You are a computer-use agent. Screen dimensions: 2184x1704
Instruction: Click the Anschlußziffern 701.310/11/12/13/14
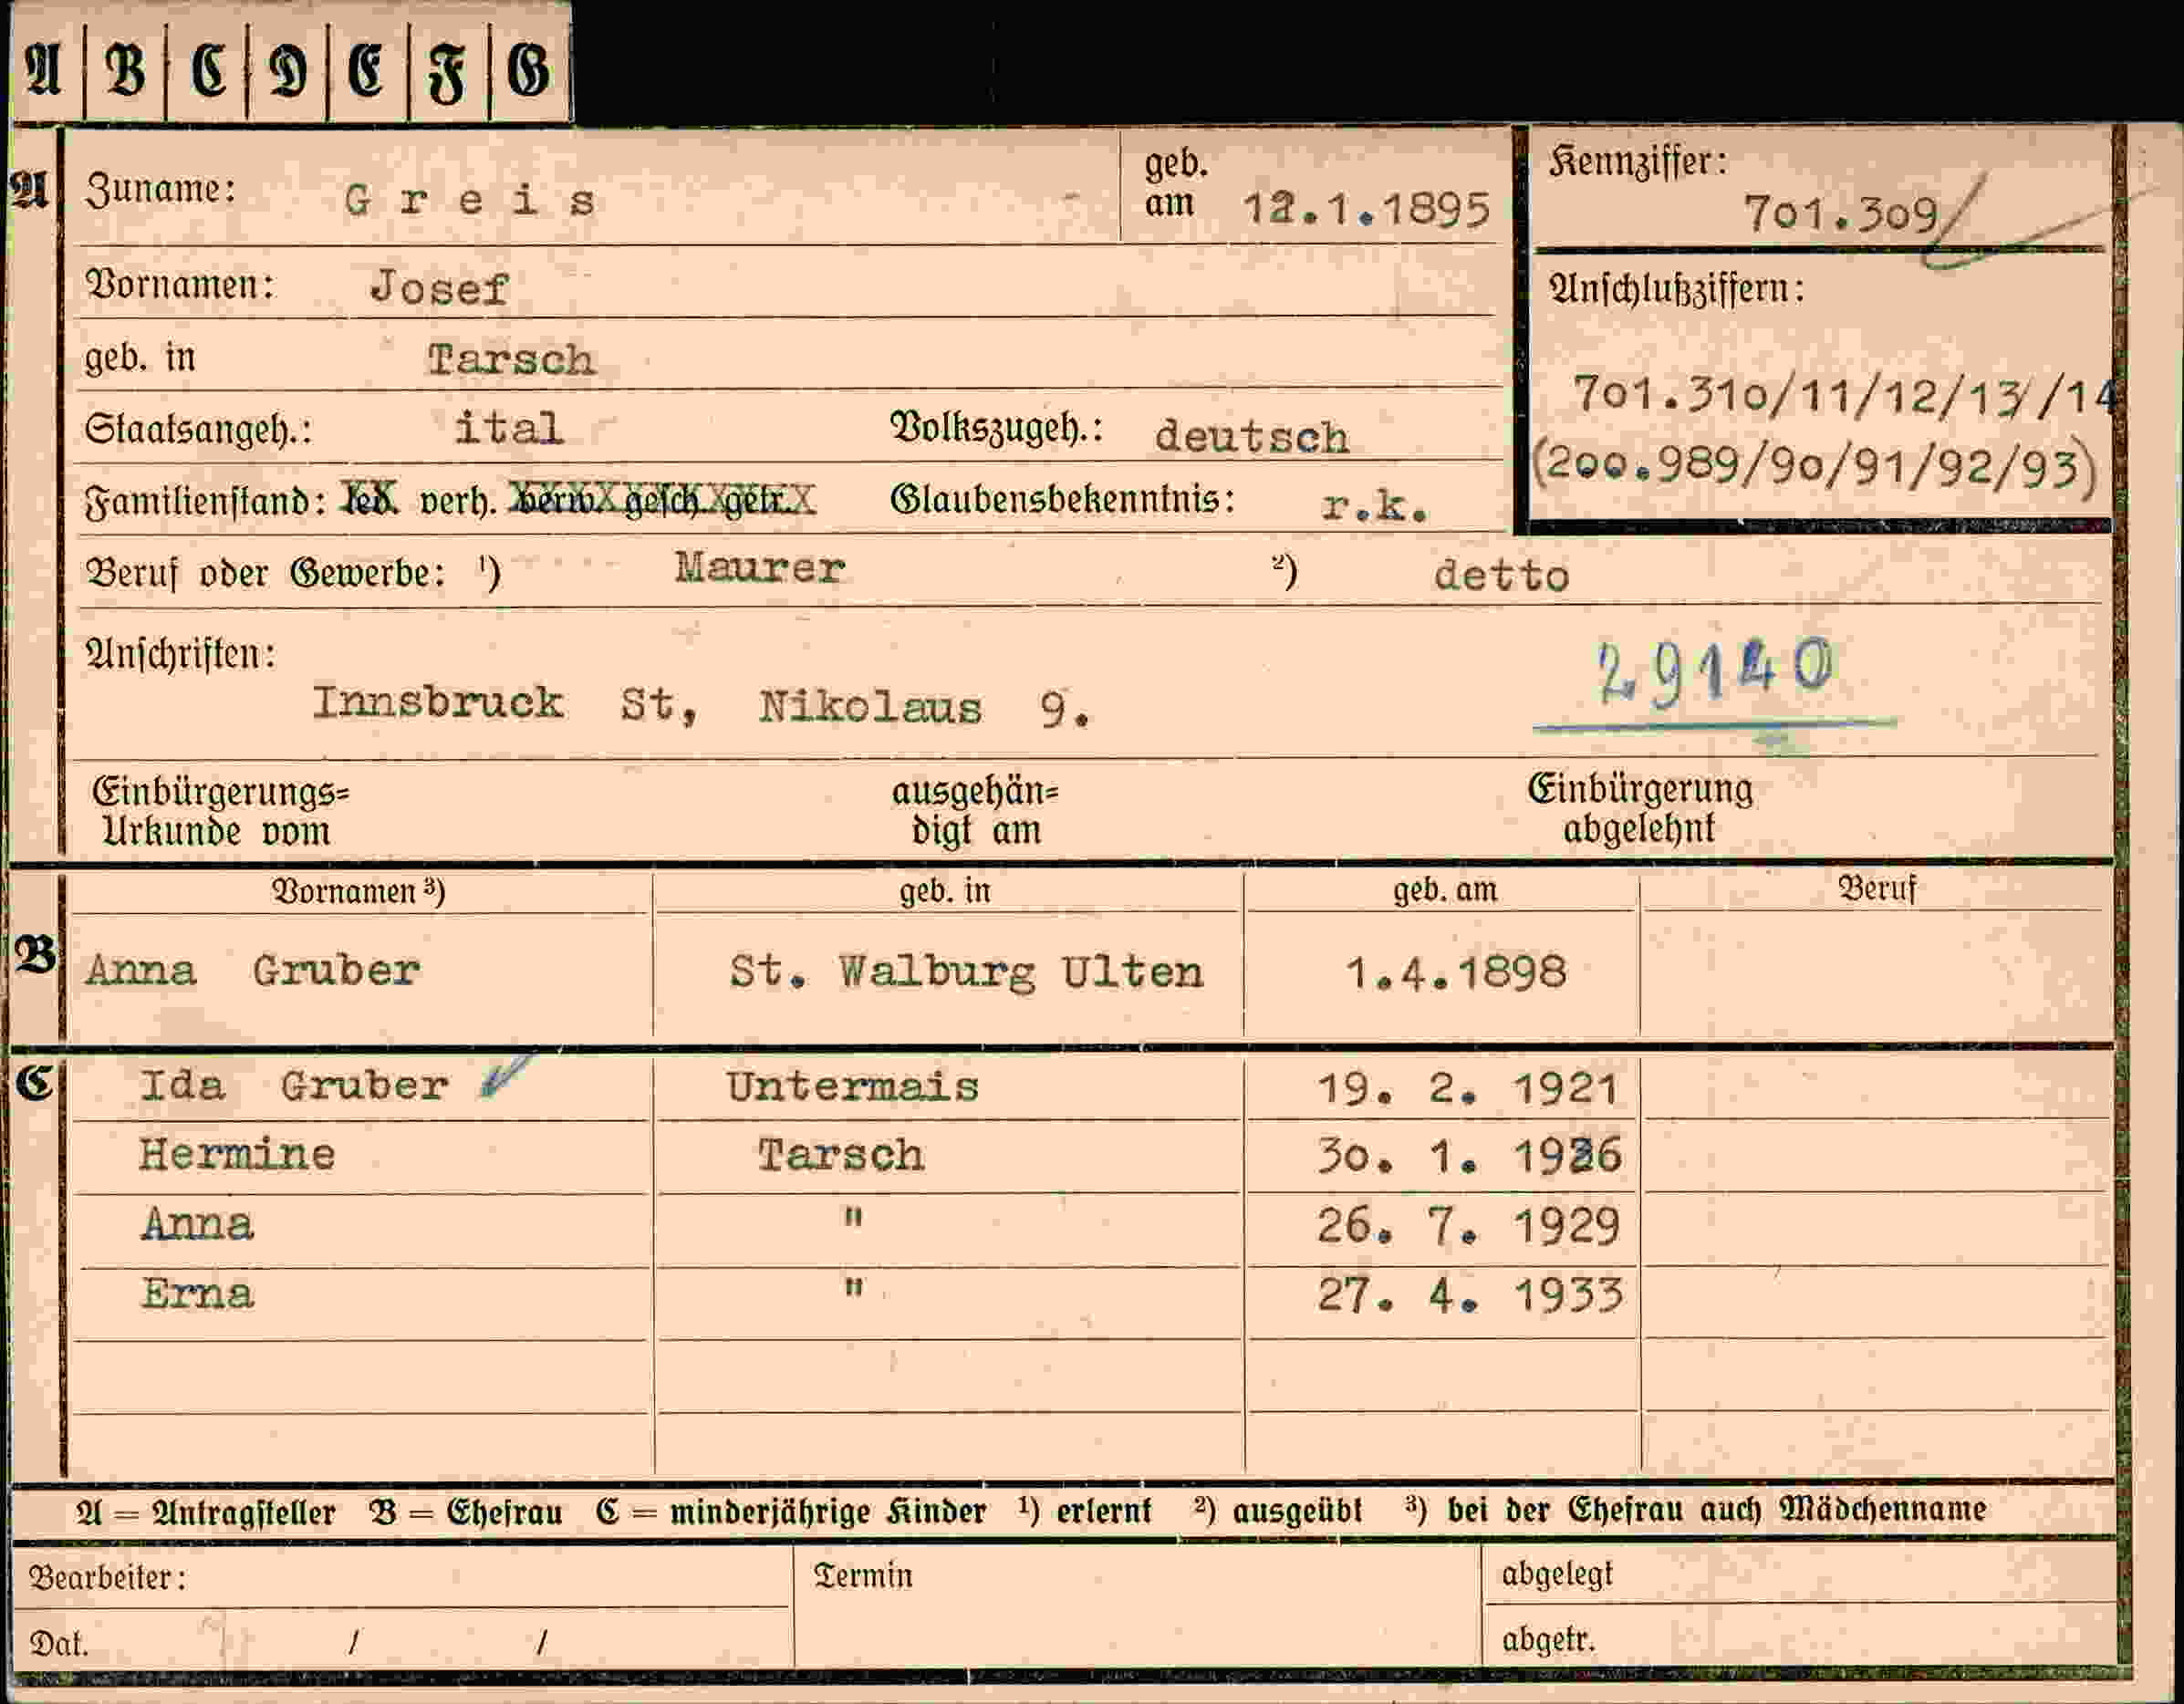[x=1845, y=394]
